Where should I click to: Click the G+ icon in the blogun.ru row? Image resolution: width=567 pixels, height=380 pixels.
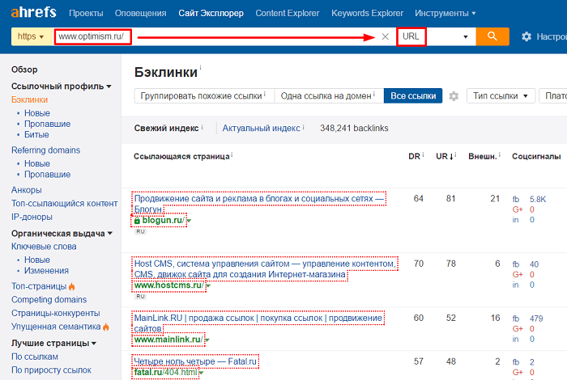pos(518,209)
